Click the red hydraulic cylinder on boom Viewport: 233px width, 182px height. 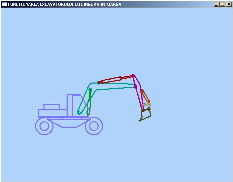(116, 80)
